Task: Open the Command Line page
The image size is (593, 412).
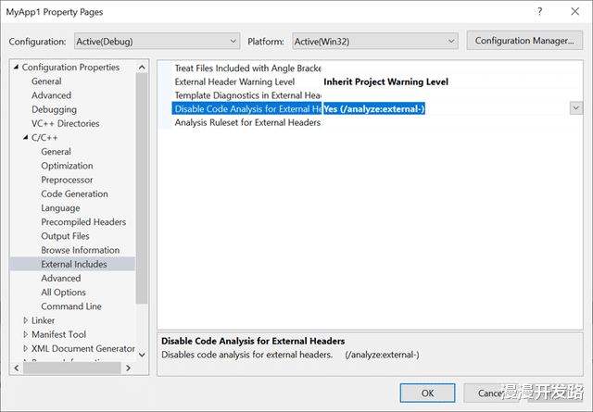Action: [x=71, y=306]
